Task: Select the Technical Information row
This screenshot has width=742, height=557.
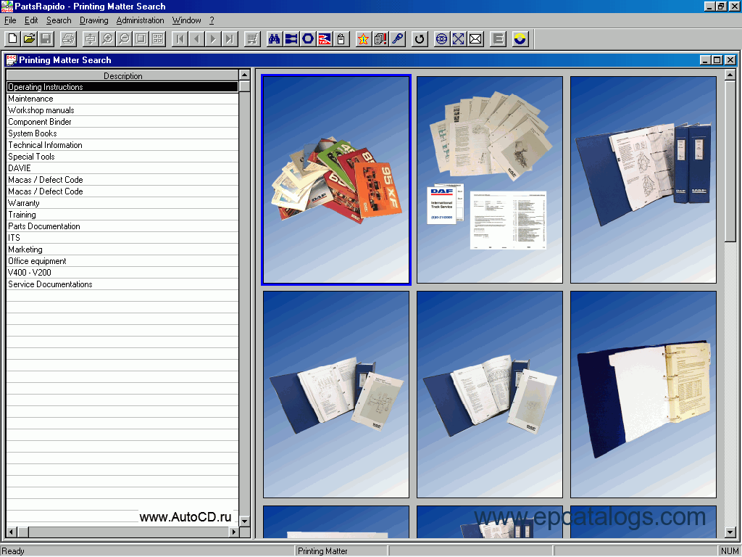Action: (x=122, y=145)
